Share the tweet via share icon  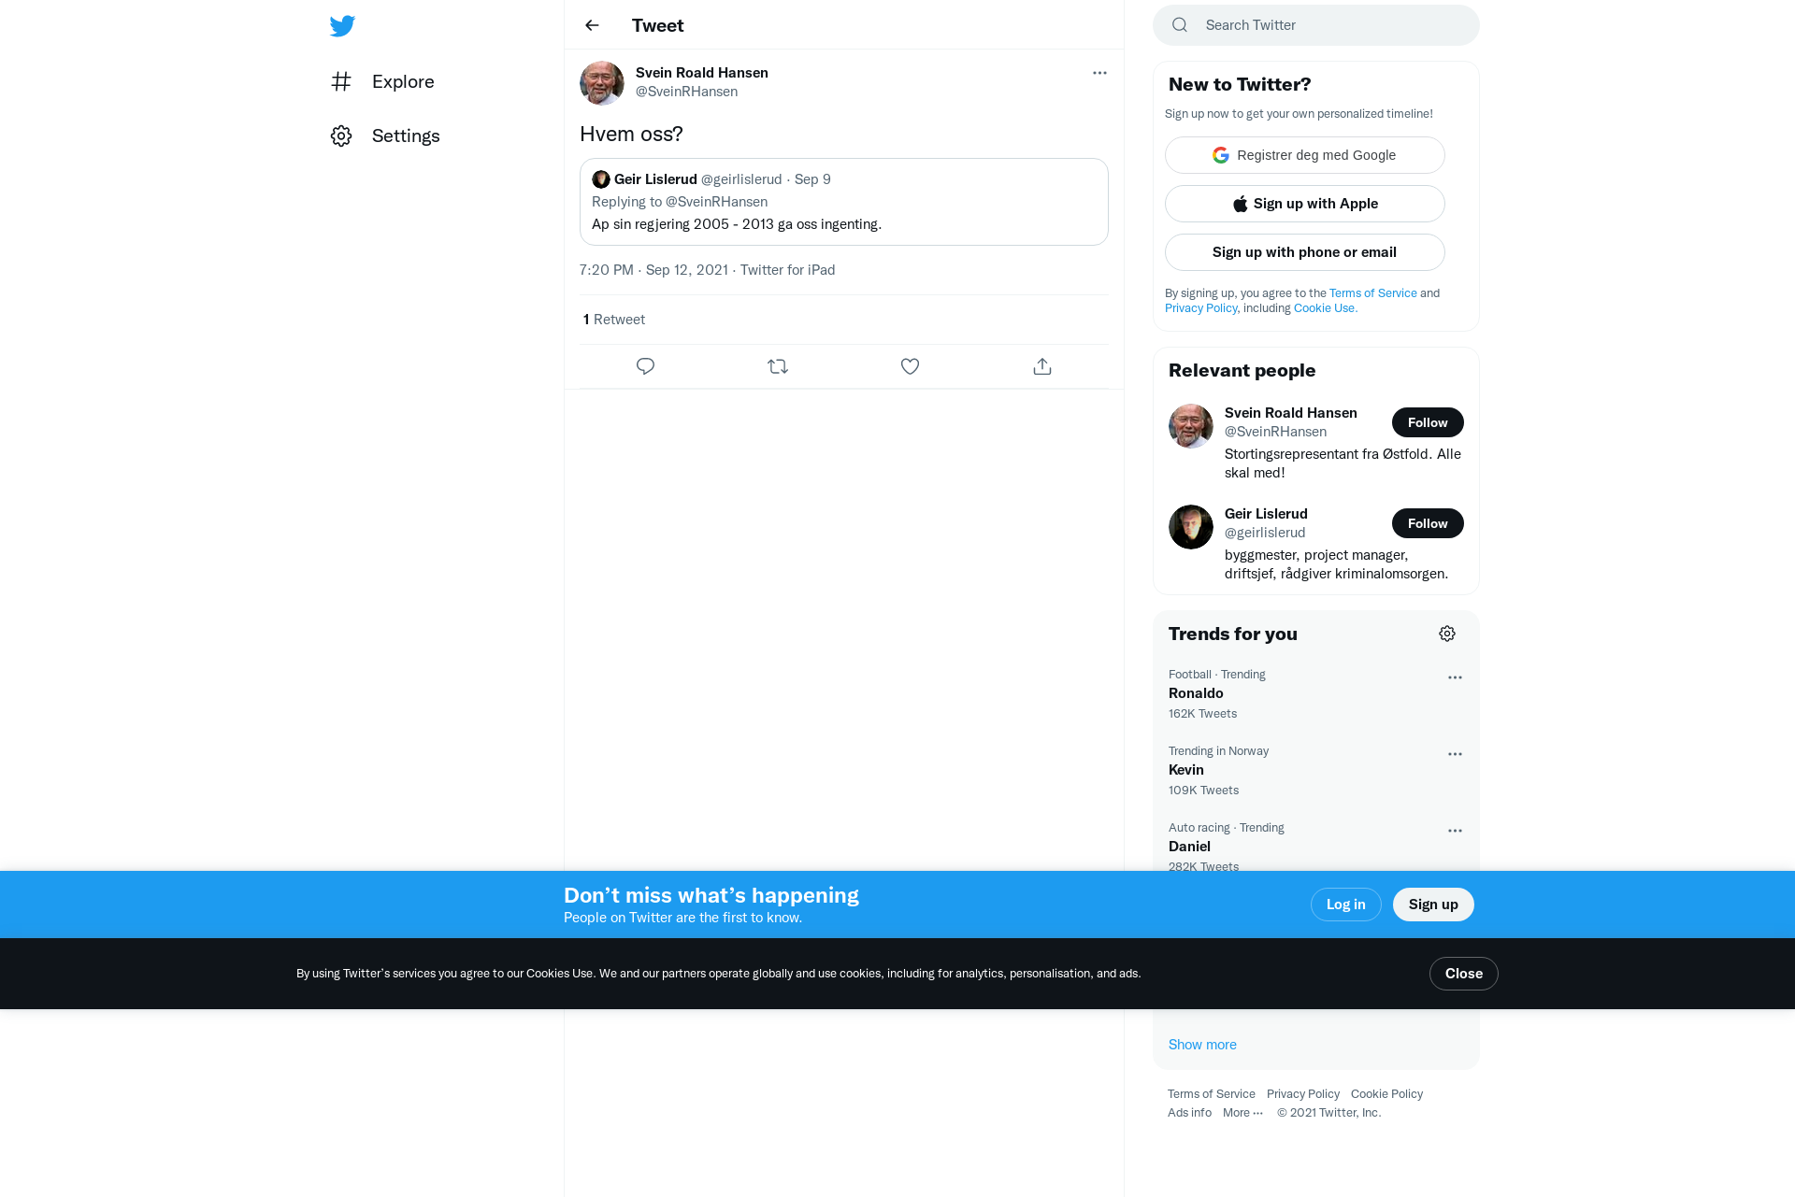coord(1042,366)
